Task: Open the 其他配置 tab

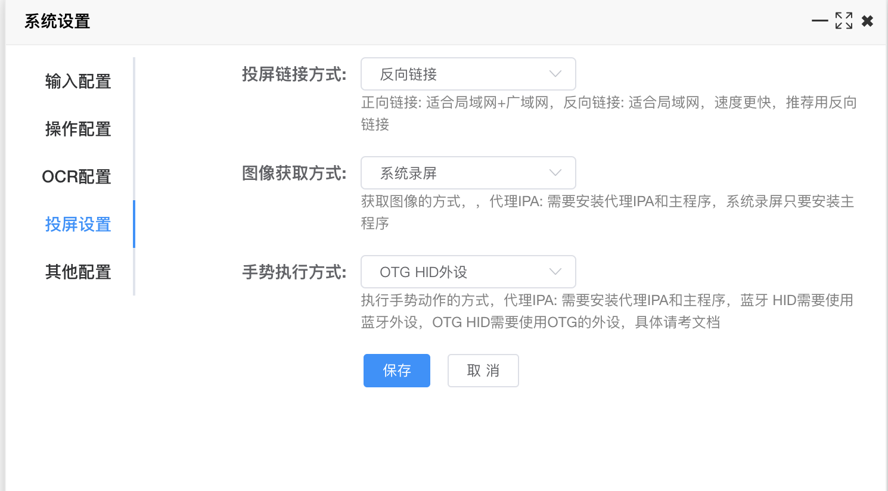Action: (78, 272)
